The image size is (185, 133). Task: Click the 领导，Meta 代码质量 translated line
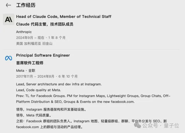34,115
